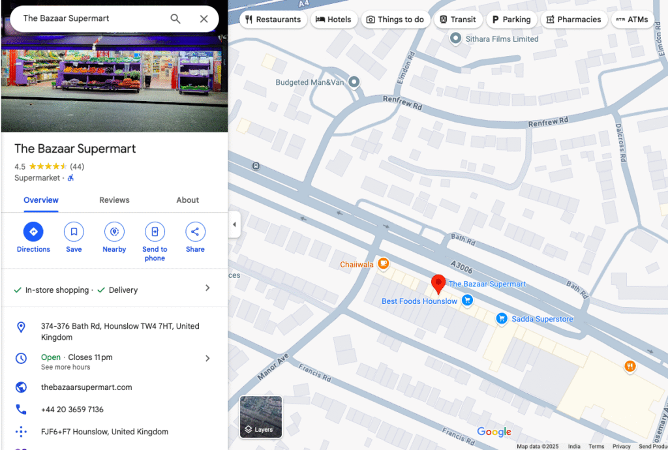Screen dimensions: 668x450
Task: Click the wheelchair accessibility icon
Action: tap(70, 178)
